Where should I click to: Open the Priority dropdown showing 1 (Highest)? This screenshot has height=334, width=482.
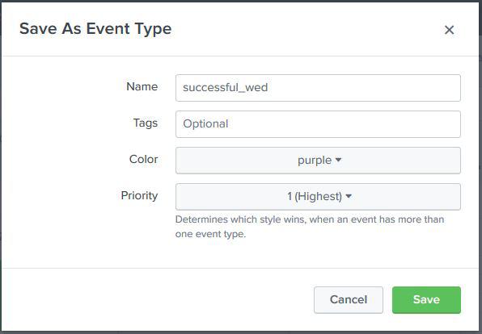(318, 196)
